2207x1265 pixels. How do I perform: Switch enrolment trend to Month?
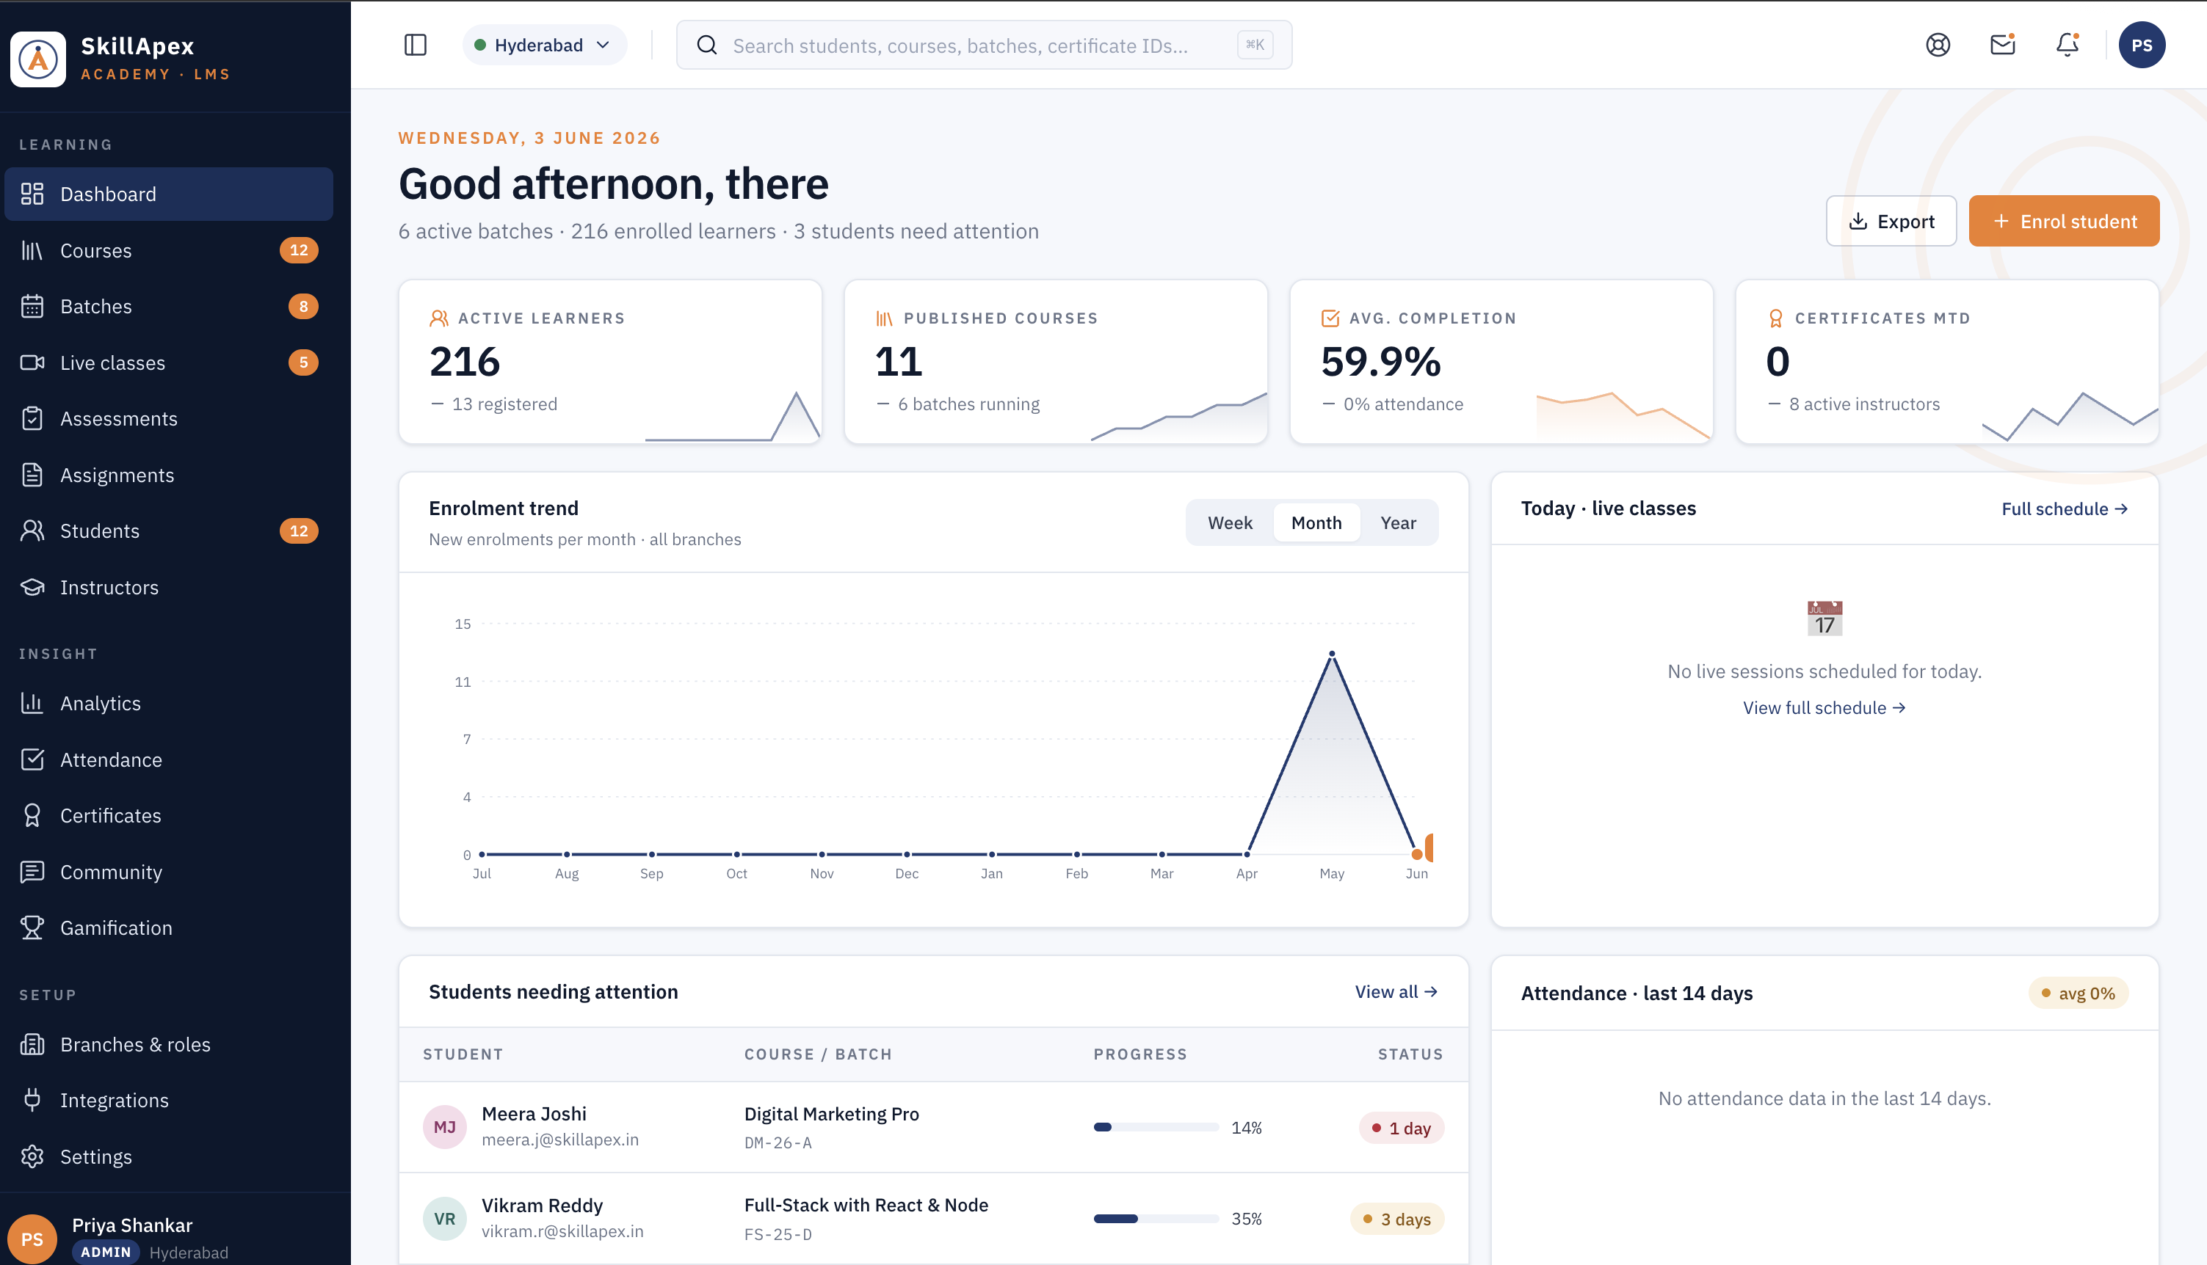(x=1316, y=523)
